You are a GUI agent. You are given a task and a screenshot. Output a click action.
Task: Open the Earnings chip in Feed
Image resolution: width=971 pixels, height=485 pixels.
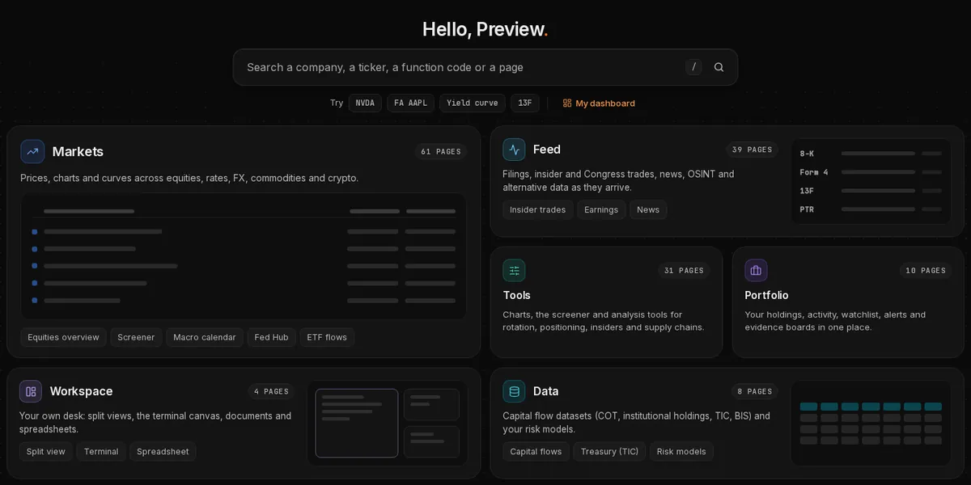(x=601, y=209)
